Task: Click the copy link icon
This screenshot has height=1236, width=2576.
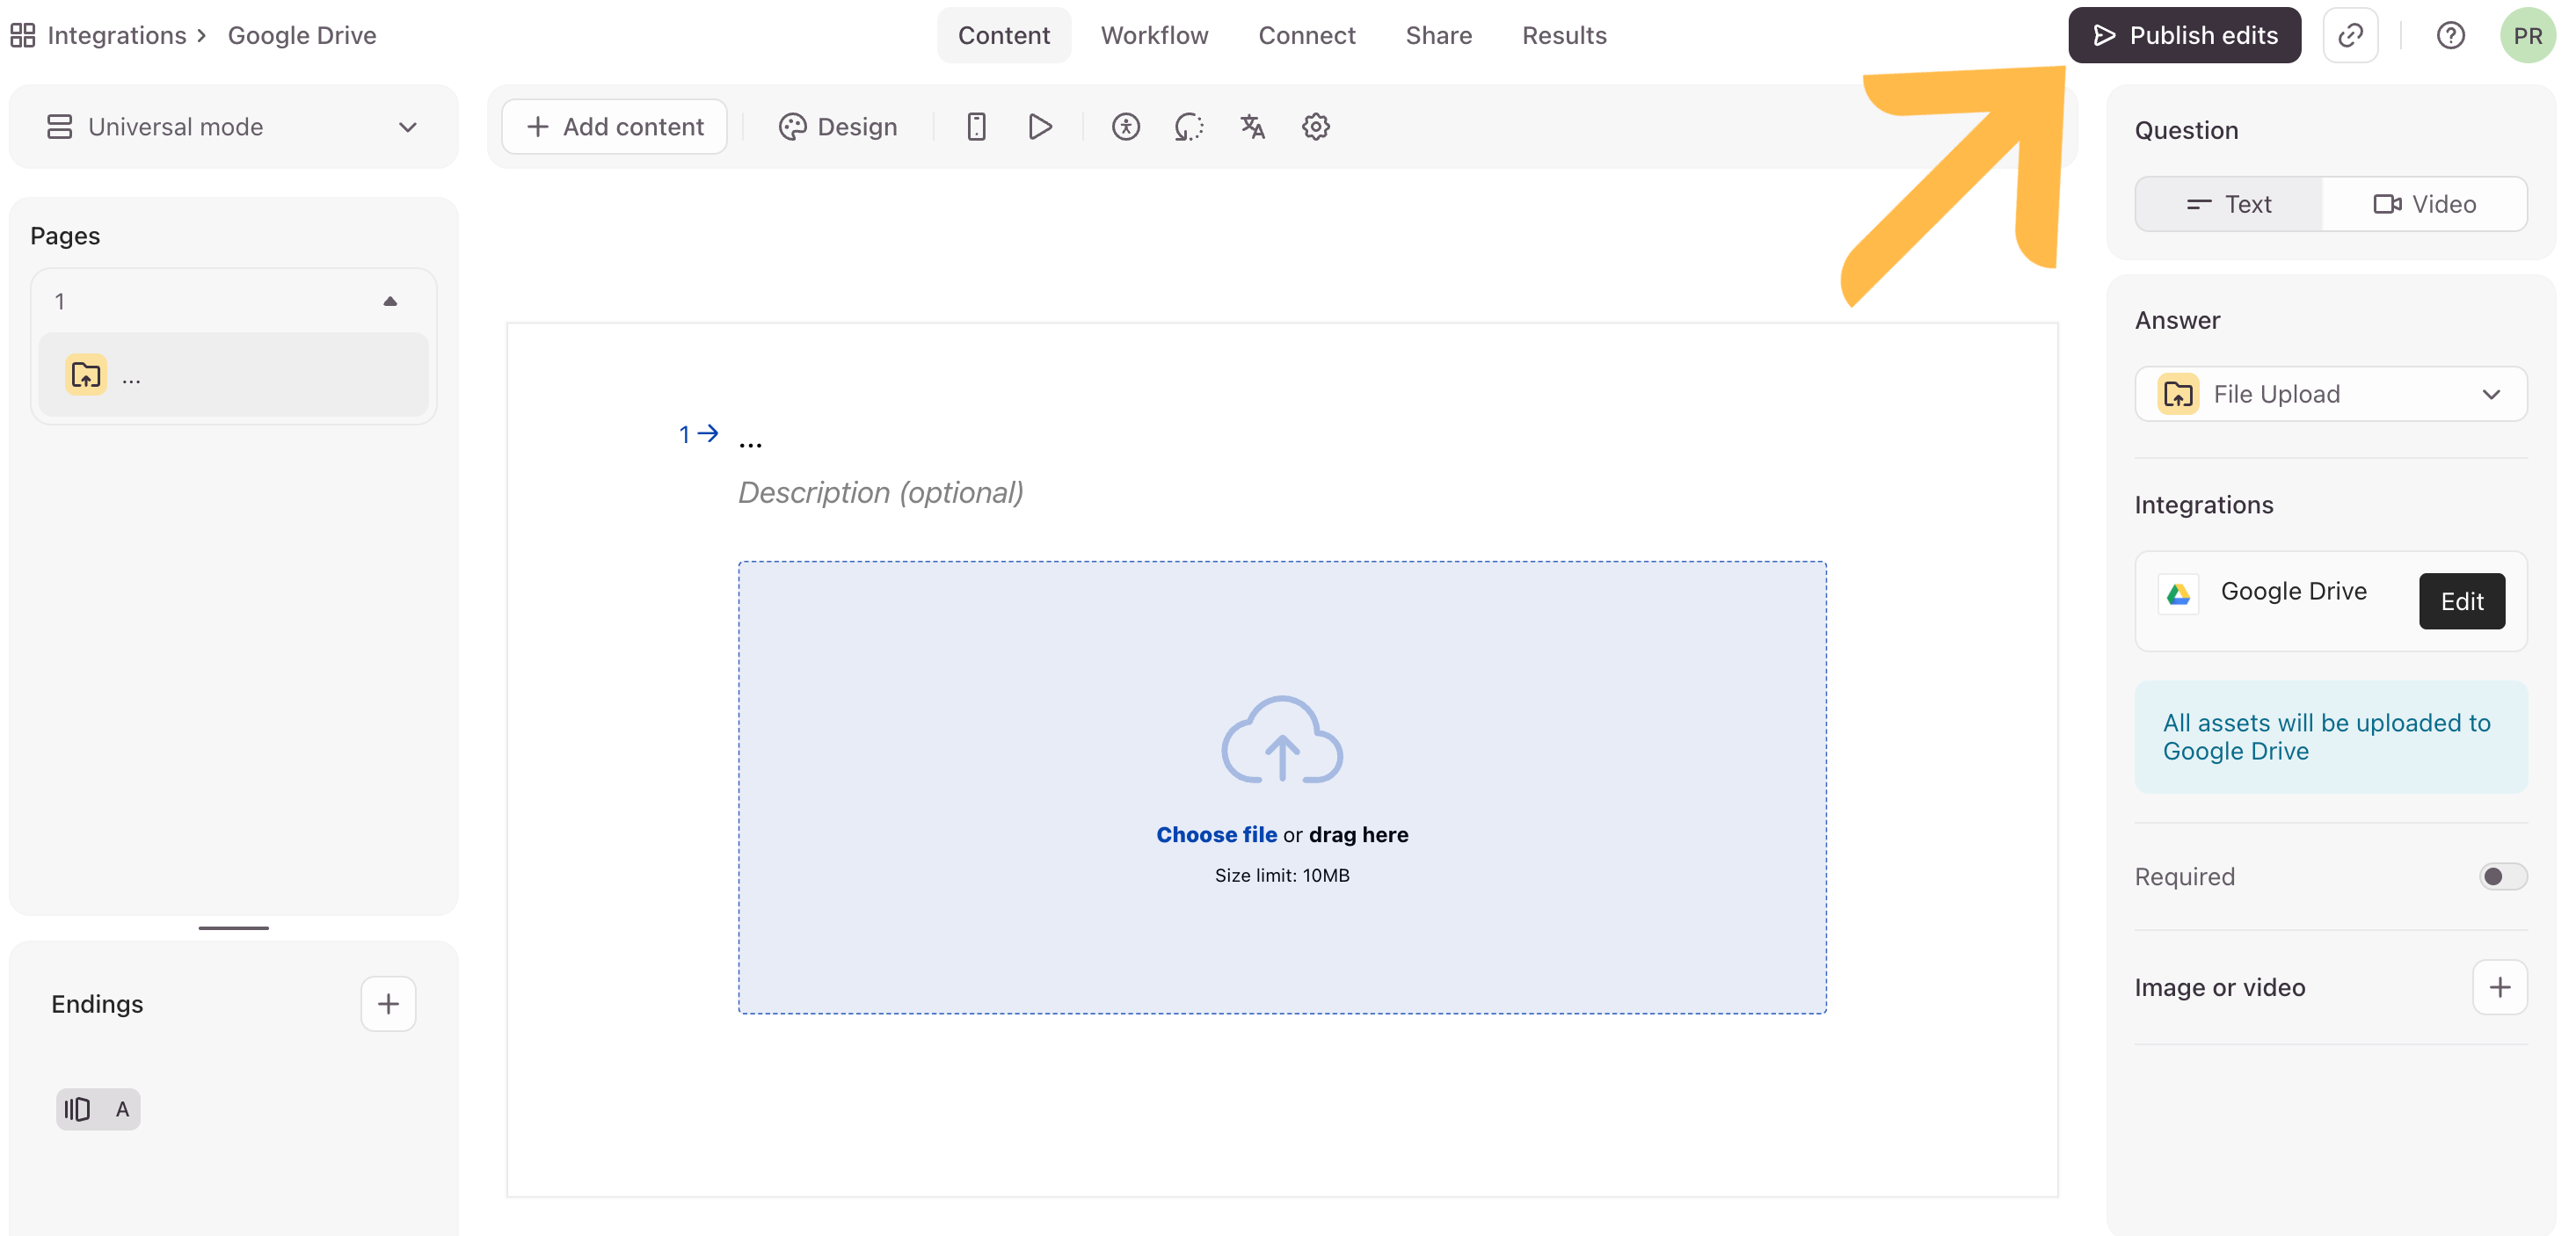Action: coord(2349,36)
